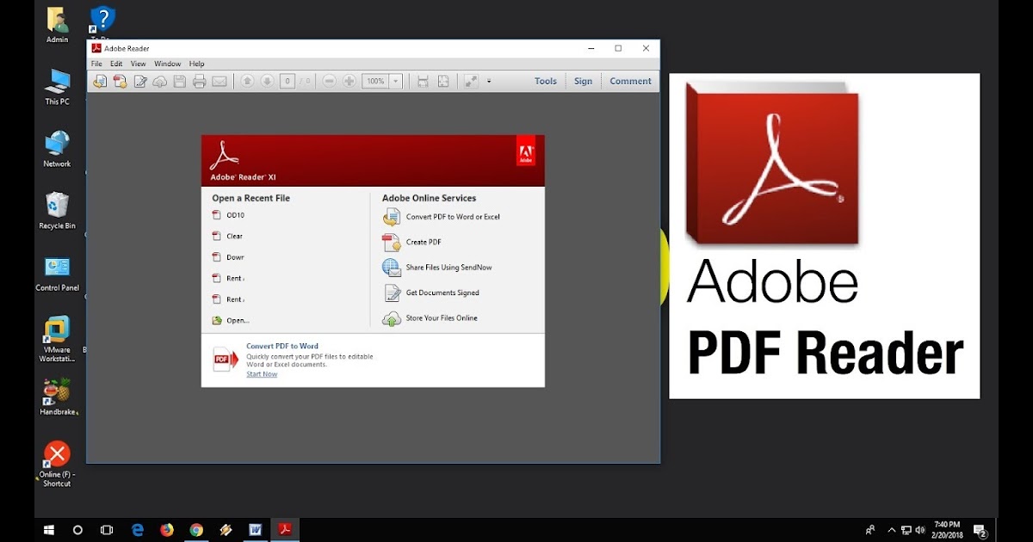Open the Help menu
The width and height of the screenshot is (1033, 542).
click(x=197, y=64)
